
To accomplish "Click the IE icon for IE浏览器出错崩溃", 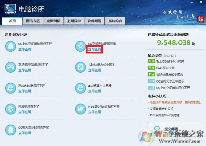I will 80,88.
